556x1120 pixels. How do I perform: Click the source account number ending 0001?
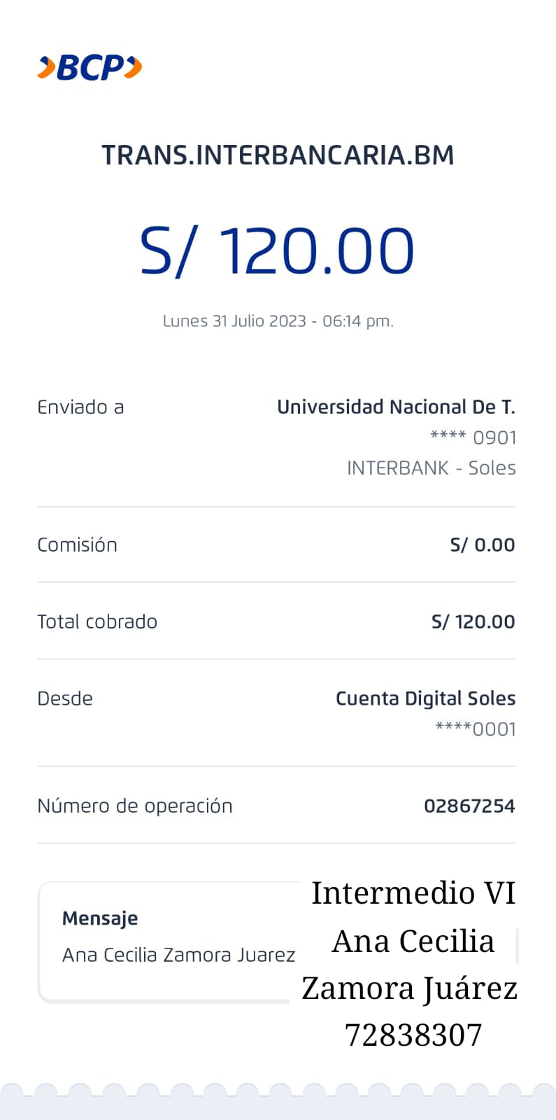(476, 729)
